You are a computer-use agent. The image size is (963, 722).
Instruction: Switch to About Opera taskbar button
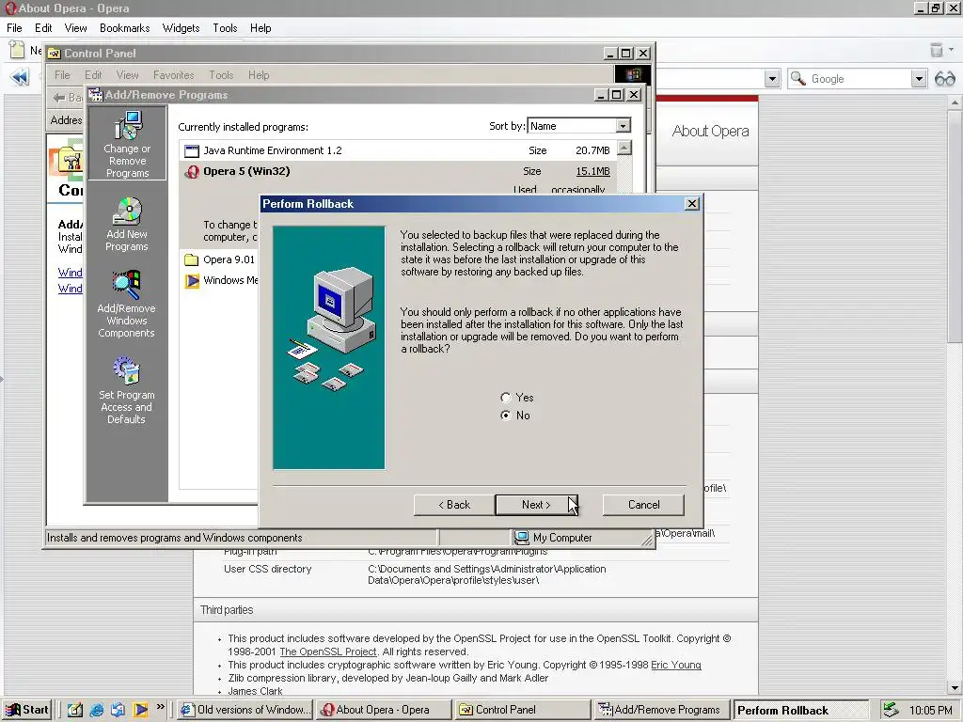pyautogui.click(x=384, y=710)
